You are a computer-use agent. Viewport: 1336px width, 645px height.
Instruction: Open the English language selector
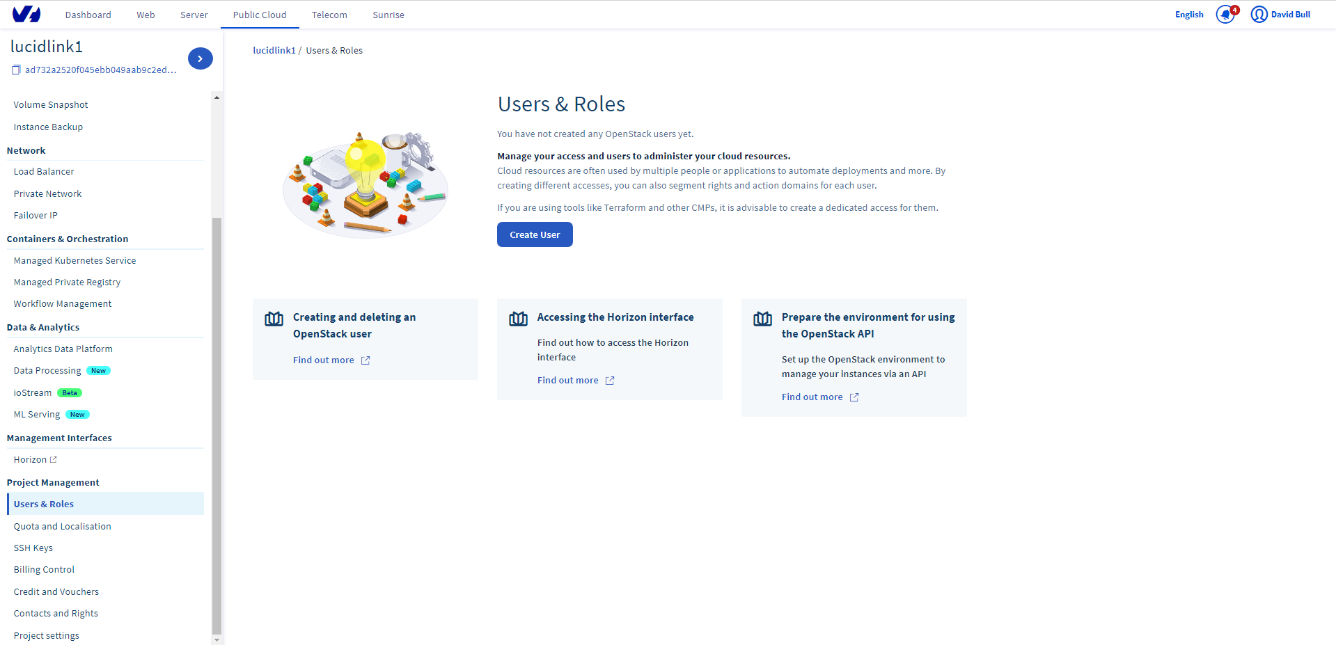click(x=1189, y=15)
